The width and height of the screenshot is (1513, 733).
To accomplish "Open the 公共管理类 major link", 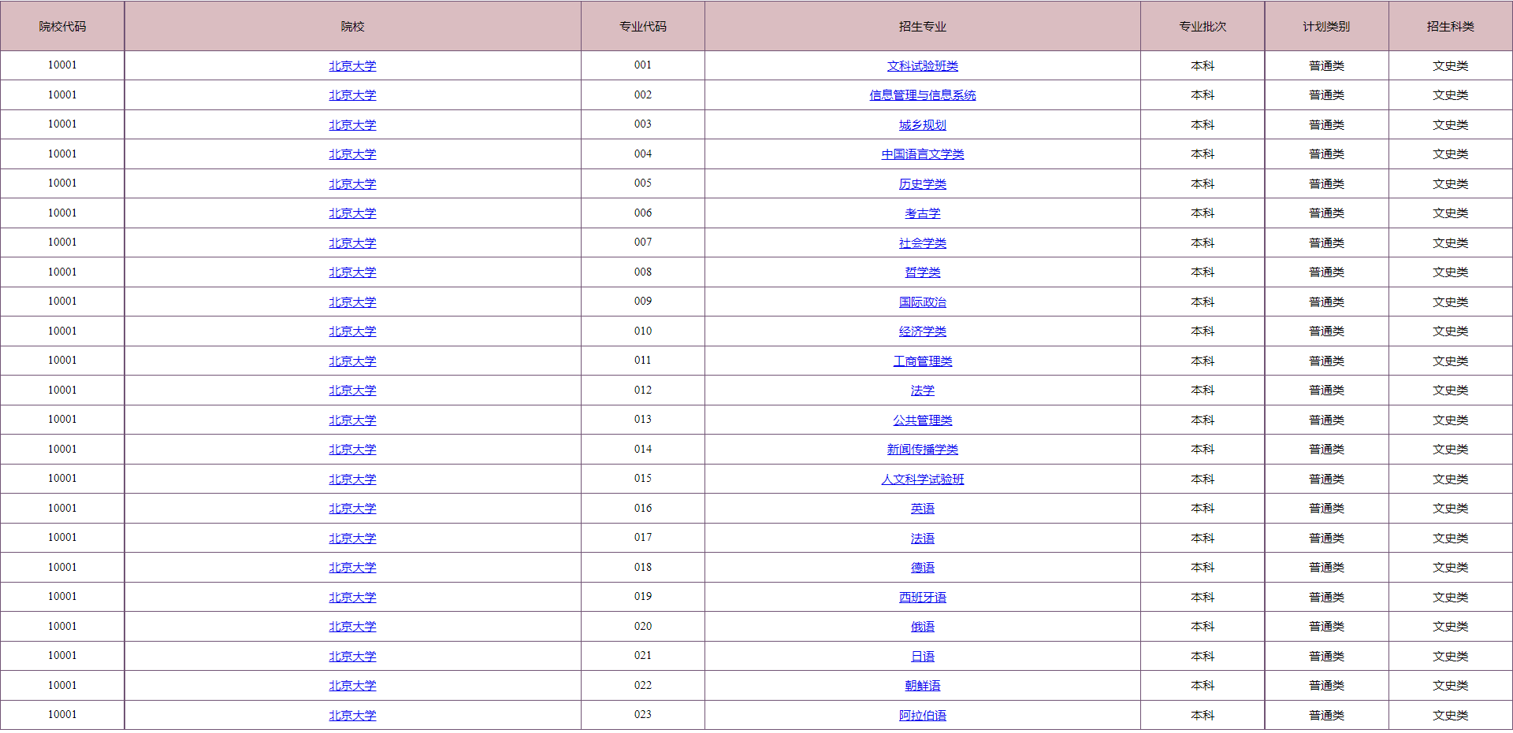I will point(922,420).
